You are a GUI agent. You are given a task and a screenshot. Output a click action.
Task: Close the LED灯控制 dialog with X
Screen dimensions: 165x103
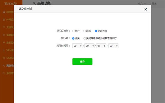[x=146, y=9]
